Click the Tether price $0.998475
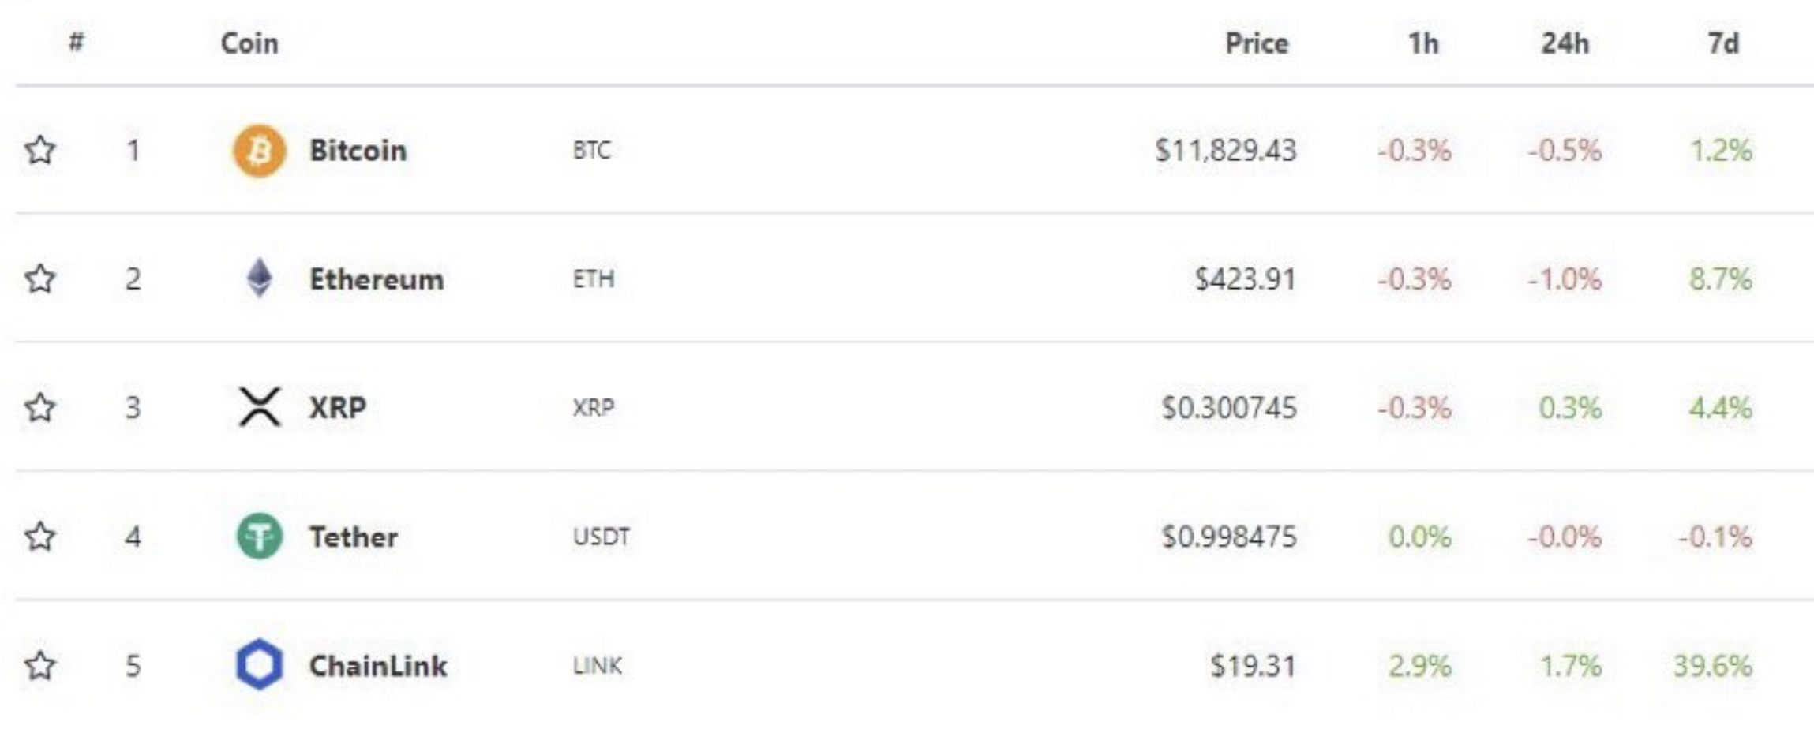The image size is (1814, 744). pyautogui.click(x=1228, y=537)
